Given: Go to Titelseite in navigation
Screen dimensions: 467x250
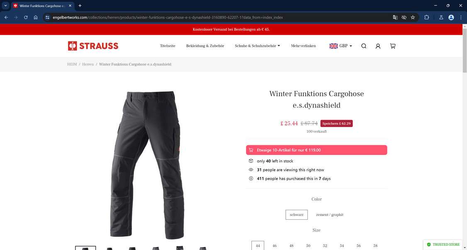Looking at the screenshot, I should pos(168,46).
